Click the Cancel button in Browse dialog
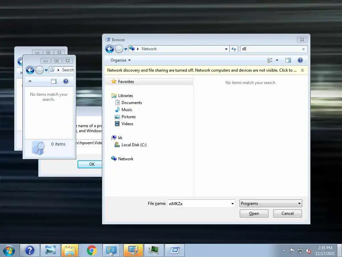 tap(287, 213)
